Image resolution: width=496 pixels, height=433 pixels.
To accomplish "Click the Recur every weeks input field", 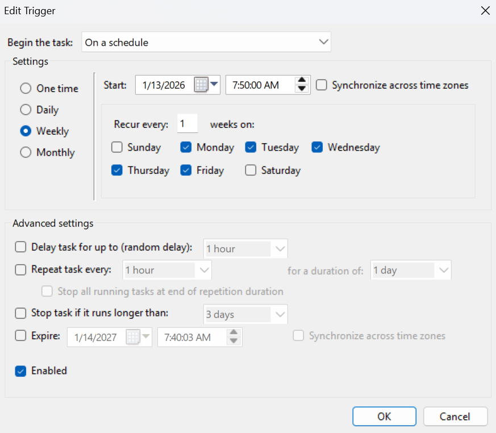I will (187, 123).
